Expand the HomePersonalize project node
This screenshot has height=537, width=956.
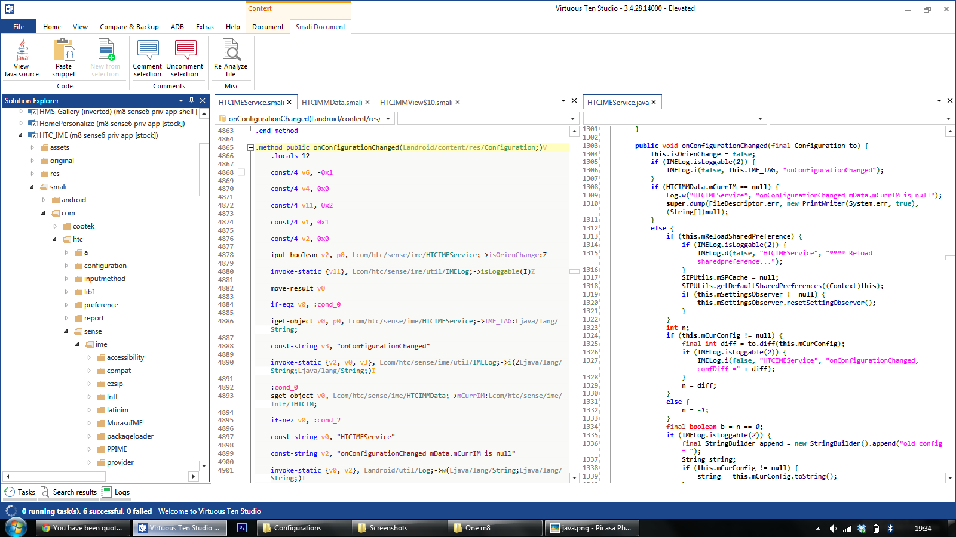click(x=21, y=124)
